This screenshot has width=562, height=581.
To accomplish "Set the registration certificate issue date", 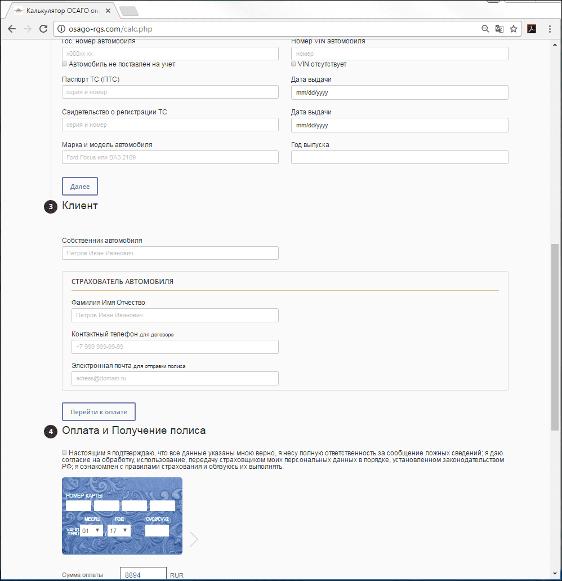I will 400,125.
